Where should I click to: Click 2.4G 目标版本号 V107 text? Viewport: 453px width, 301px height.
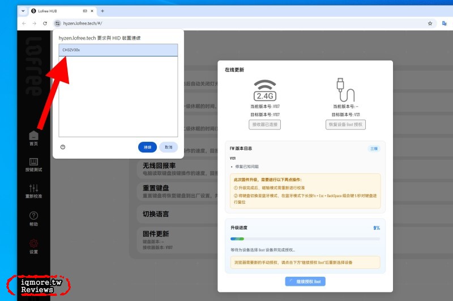pos(265,115)
